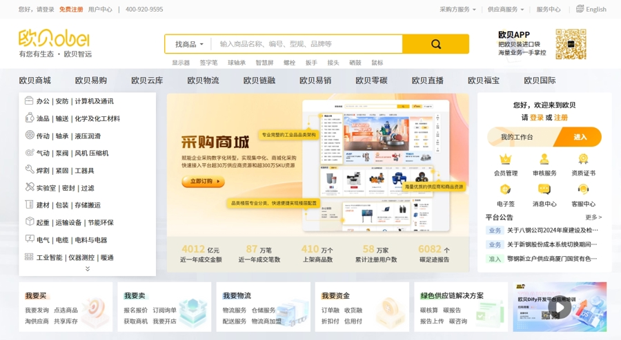Click 碳核算 under 绿色供应链解决方案
The width and height of the screenshot is (621, 340).
(x=429, y=310)
